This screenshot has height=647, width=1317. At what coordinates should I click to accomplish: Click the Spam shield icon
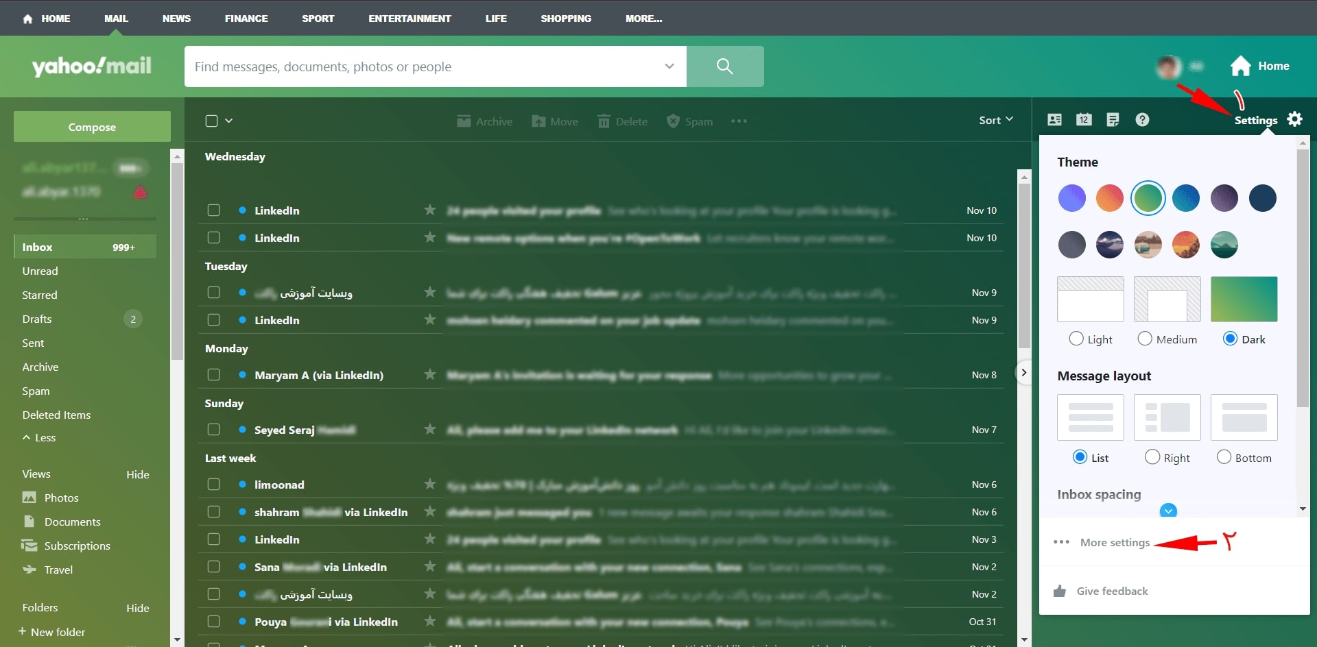pos(673,121)
